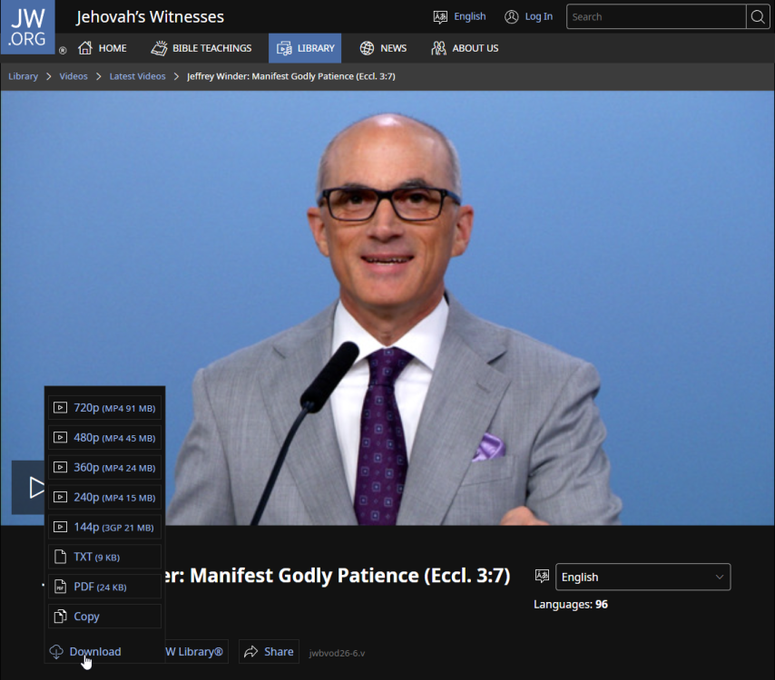Open the ABOUT US page
Screen dimensions: 775x680
tap(465, 48)
